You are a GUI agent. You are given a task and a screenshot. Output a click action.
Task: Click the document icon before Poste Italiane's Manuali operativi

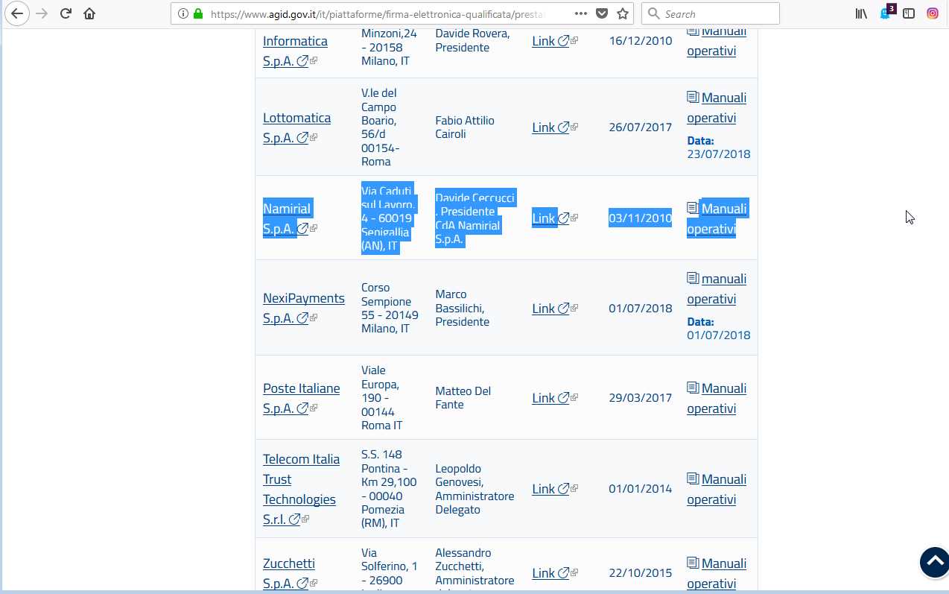click(693, 388)
